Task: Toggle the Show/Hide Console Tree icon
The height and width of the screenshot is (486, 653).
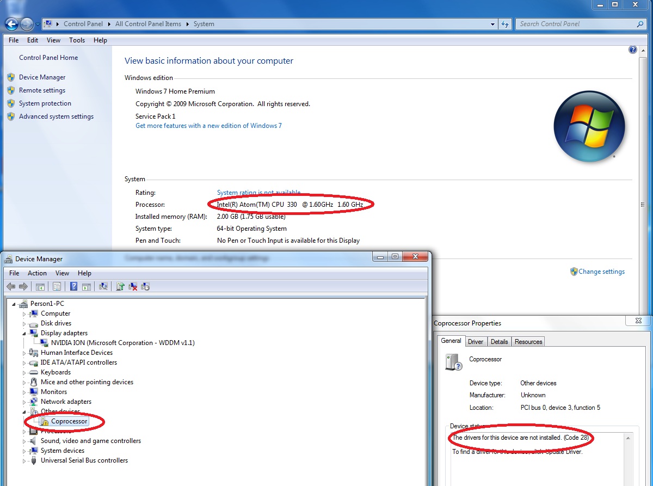Action: coord(40,286)
